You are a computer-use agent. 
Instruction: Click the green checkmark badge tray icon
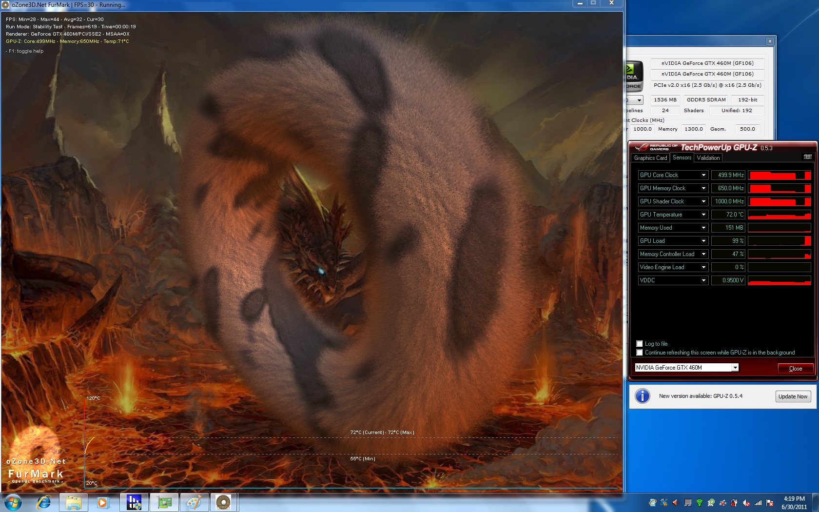[x=711, y=502]
